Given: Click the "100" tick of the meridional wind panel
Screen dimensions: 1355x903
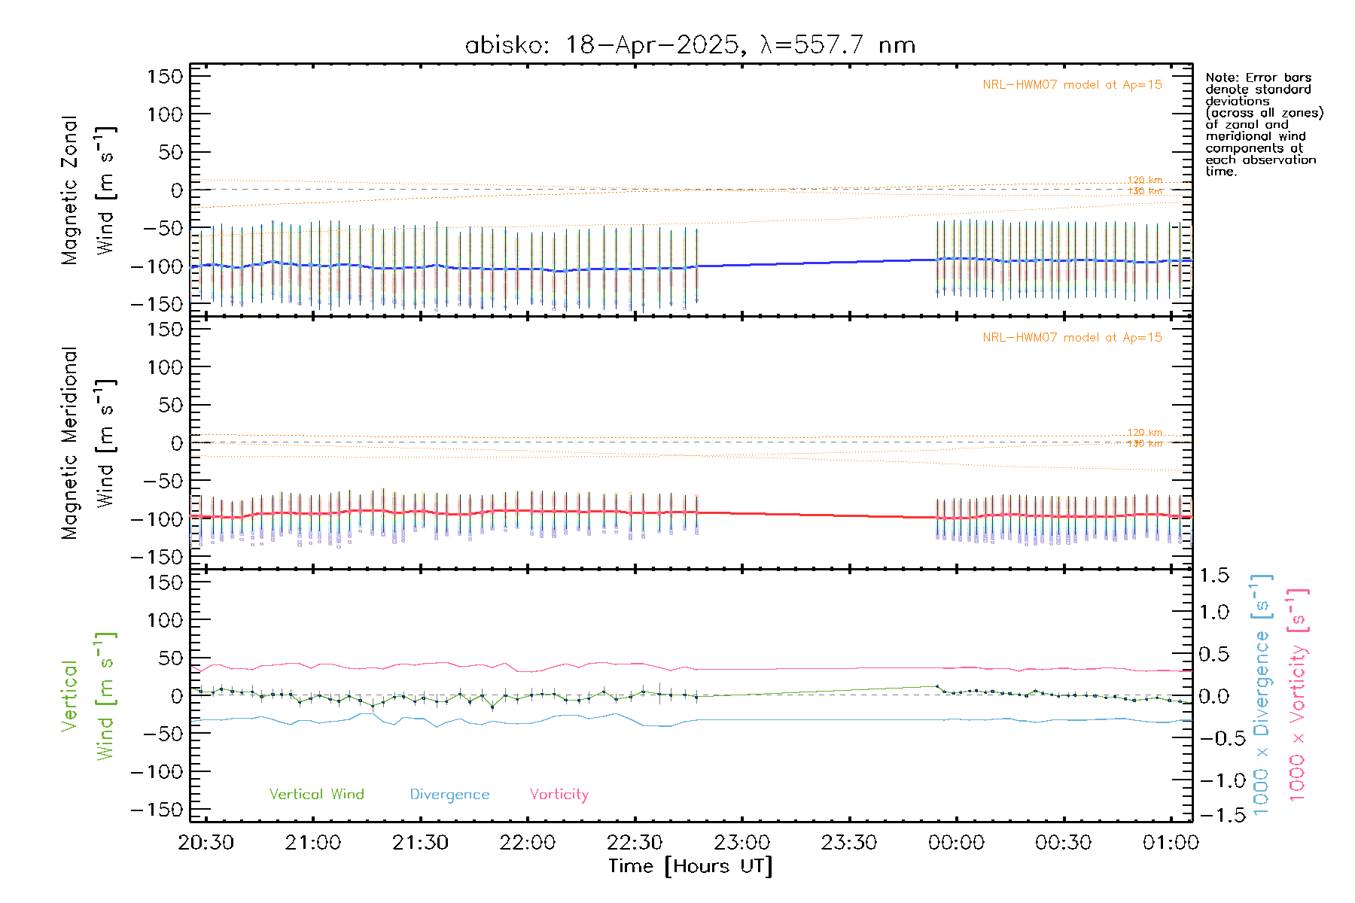Looking at the screenshot, I should coord(166,367).
